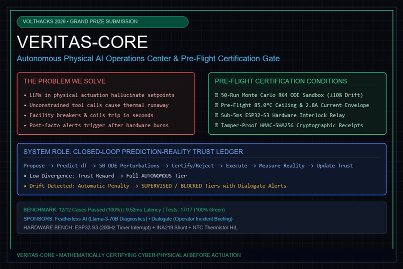
Task: Click the VOLTHACKS 2026 Grand Prize Submission badge
Action: (x=102, y=22)
